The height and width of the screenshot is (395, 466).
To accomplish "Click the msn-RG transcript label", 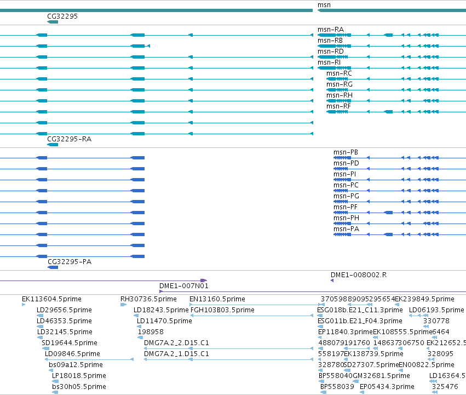I will point(340,84).
